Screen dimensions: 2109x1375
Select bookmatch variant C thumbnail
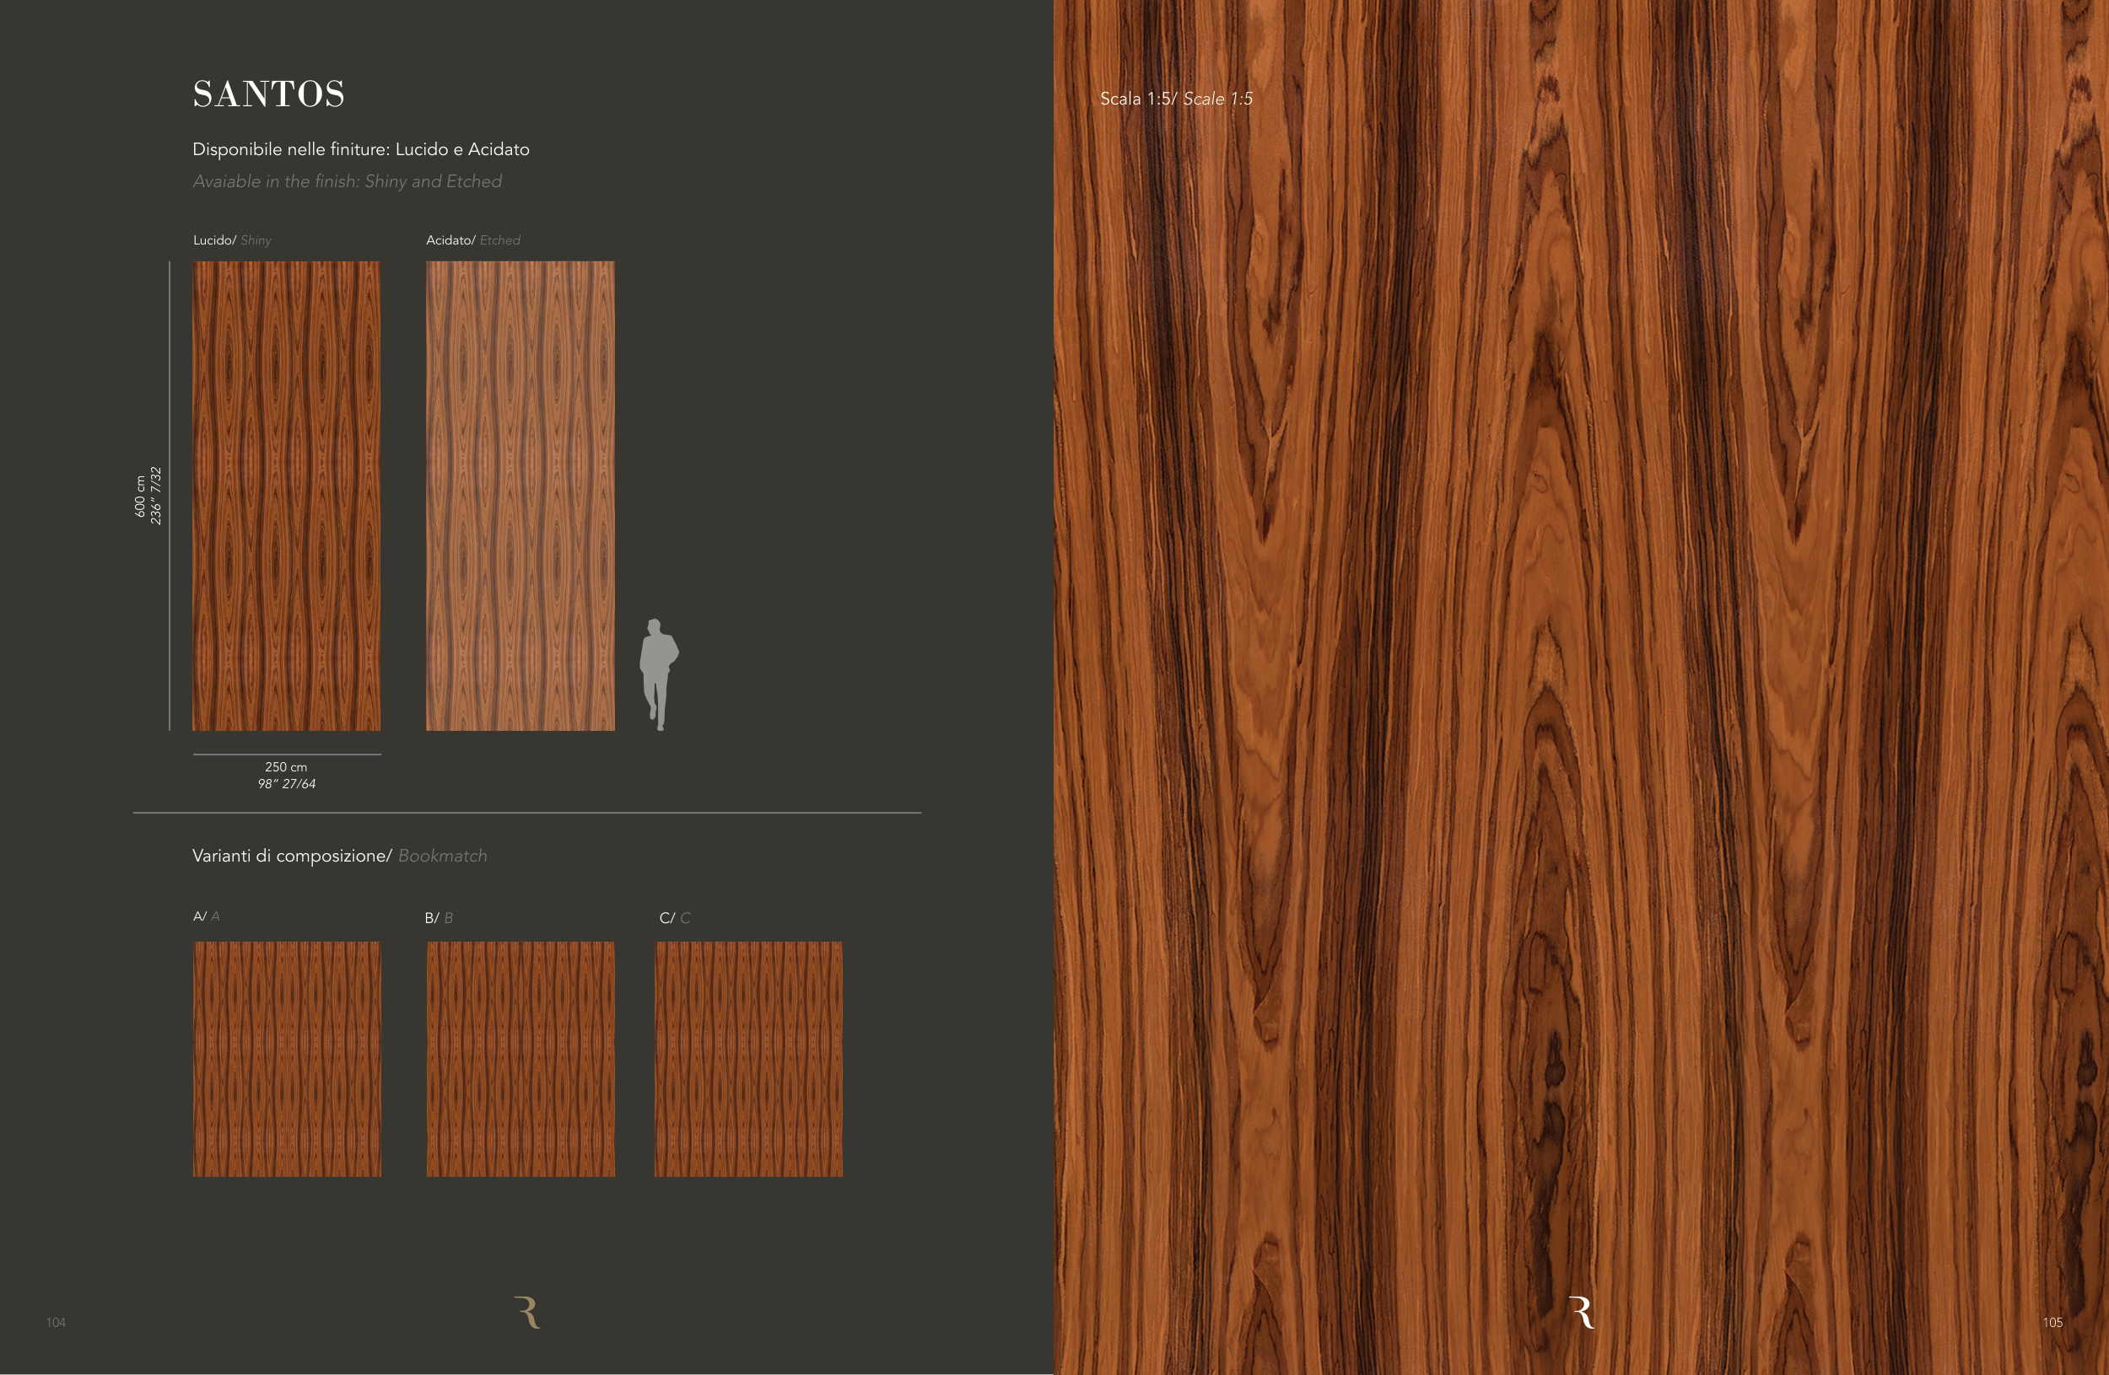click(x=748, y=1059)
